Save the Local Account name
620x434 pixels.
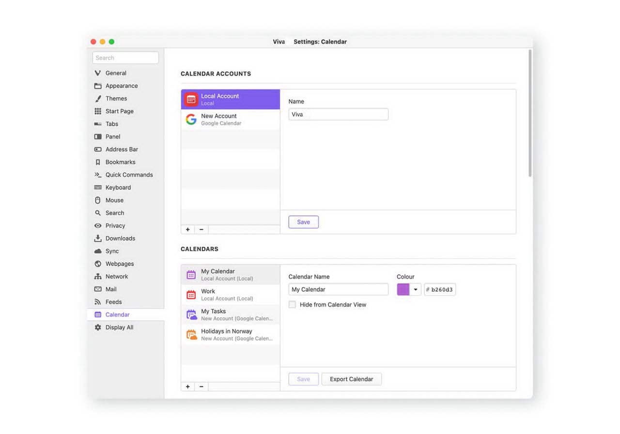[x=303, y=222]
